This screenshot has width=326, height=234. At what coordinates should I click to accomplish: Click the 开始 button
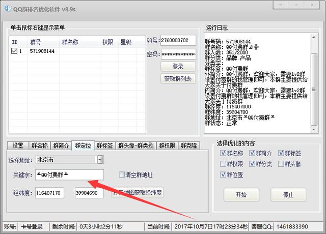click(x=241, y=195)
